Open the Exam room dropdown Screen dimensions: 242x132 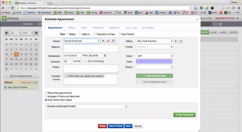154,56
